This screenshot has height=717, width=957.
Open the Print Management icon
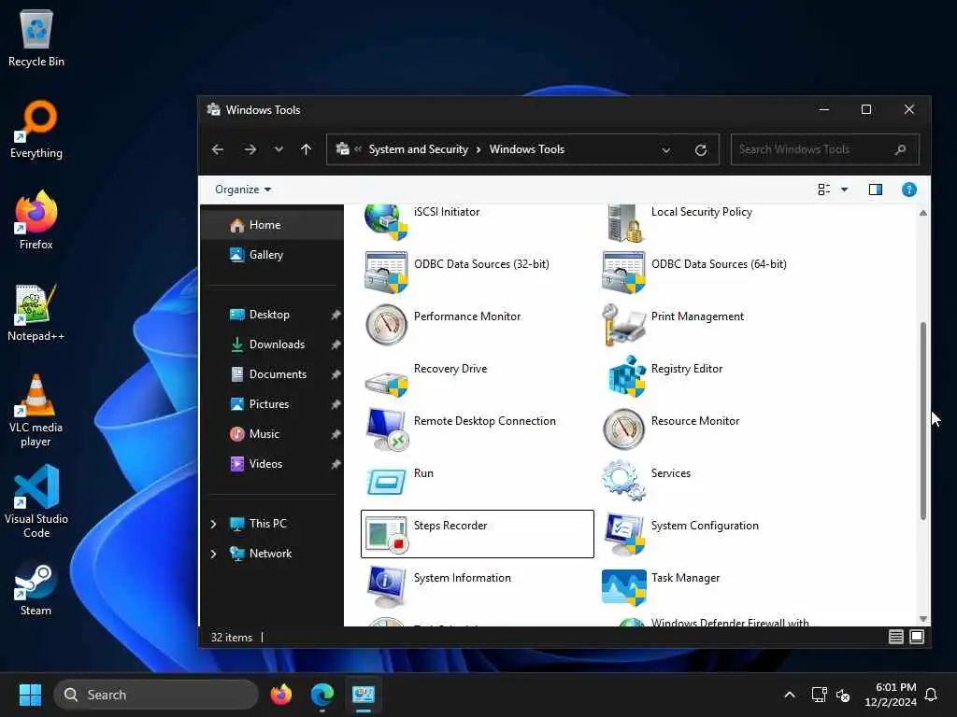623,324
